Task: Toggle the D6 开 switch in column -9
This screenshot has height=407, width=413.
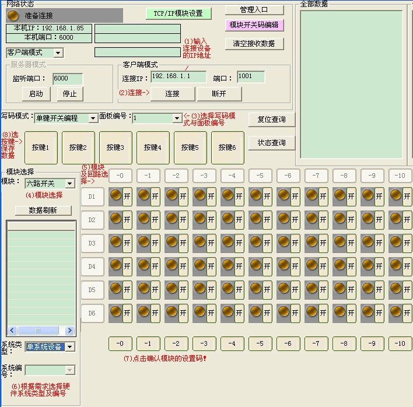Action: 379,313
